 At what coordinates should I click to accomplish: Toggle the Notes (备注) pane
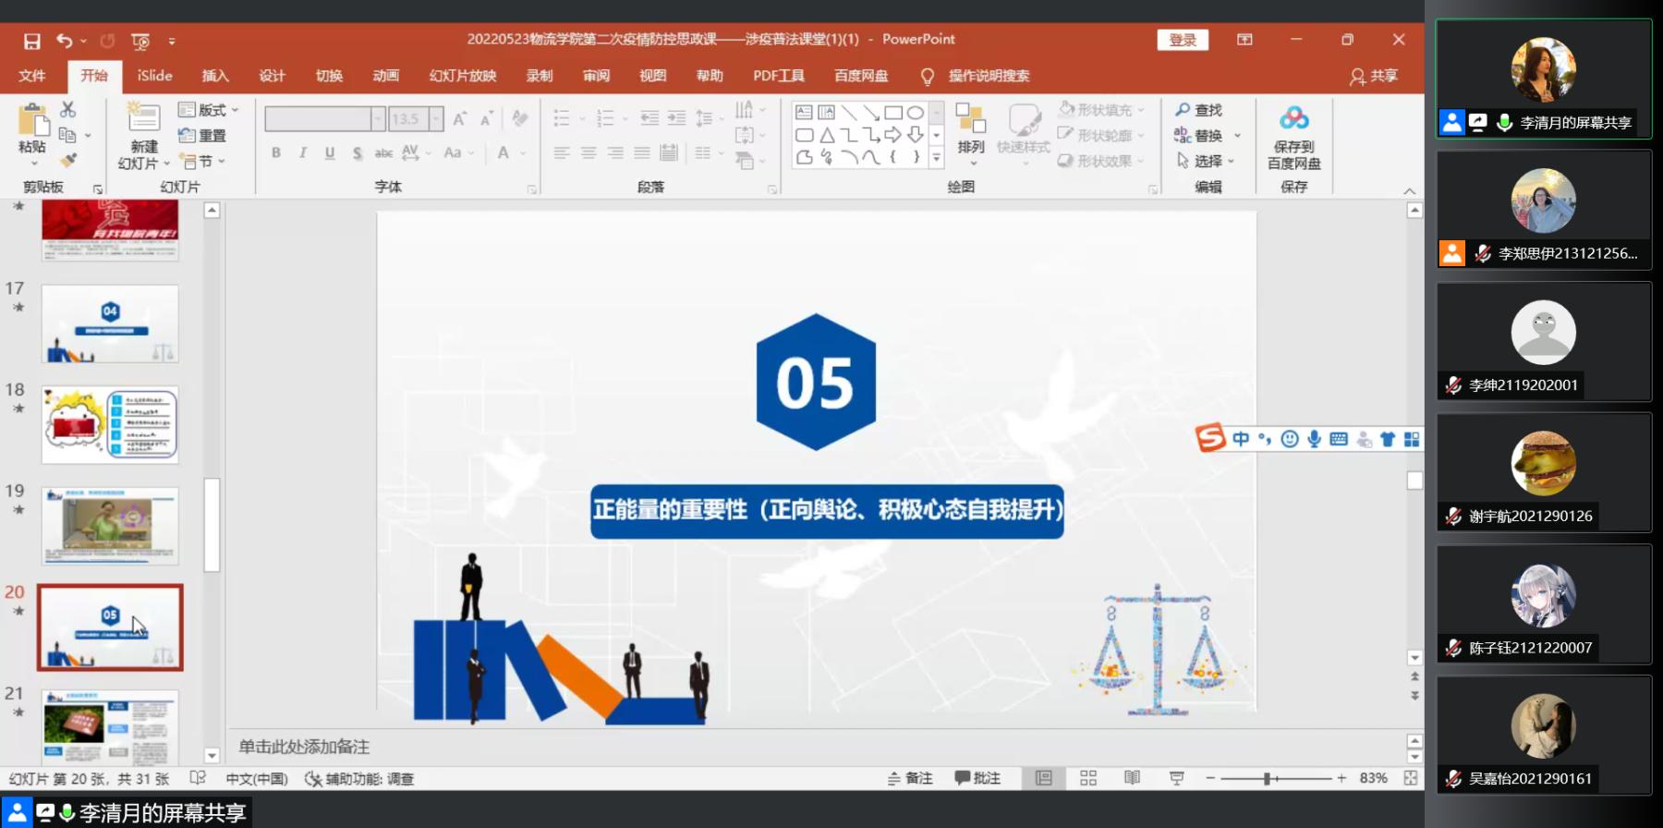pos(910,778)
